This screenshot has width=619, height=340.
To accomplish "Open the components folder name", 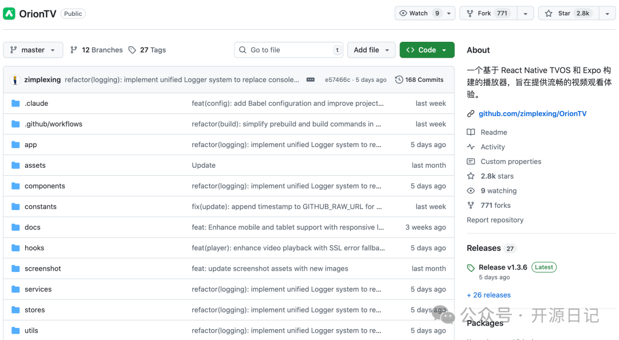I will [x=45, y=186].
